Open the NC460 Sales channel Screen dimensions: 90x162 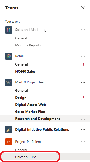(x=25, y=71)
